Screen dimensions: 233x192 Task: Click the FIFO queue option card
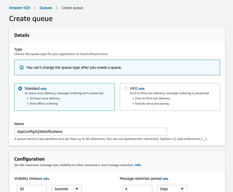(x=170, y=97)
